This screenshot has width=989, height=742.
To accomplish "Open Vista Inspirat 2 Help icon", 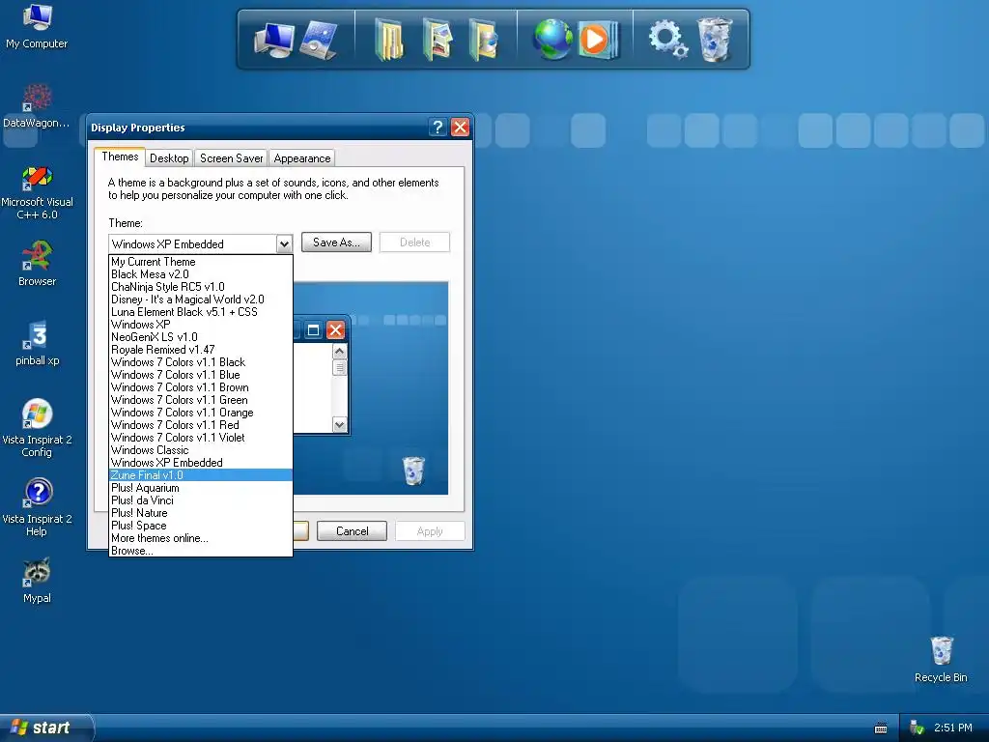I will tap(37, 506).
